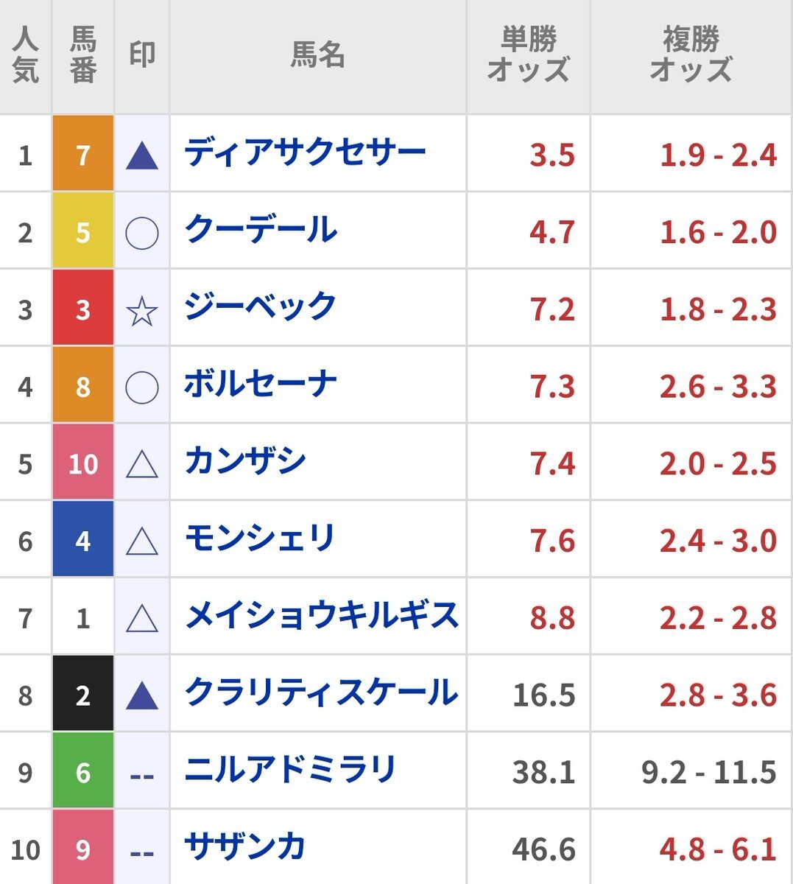The width and height of the screenshot is (793, 884).
Task: Click the green number 6 color box
Action: coord(83,770)
